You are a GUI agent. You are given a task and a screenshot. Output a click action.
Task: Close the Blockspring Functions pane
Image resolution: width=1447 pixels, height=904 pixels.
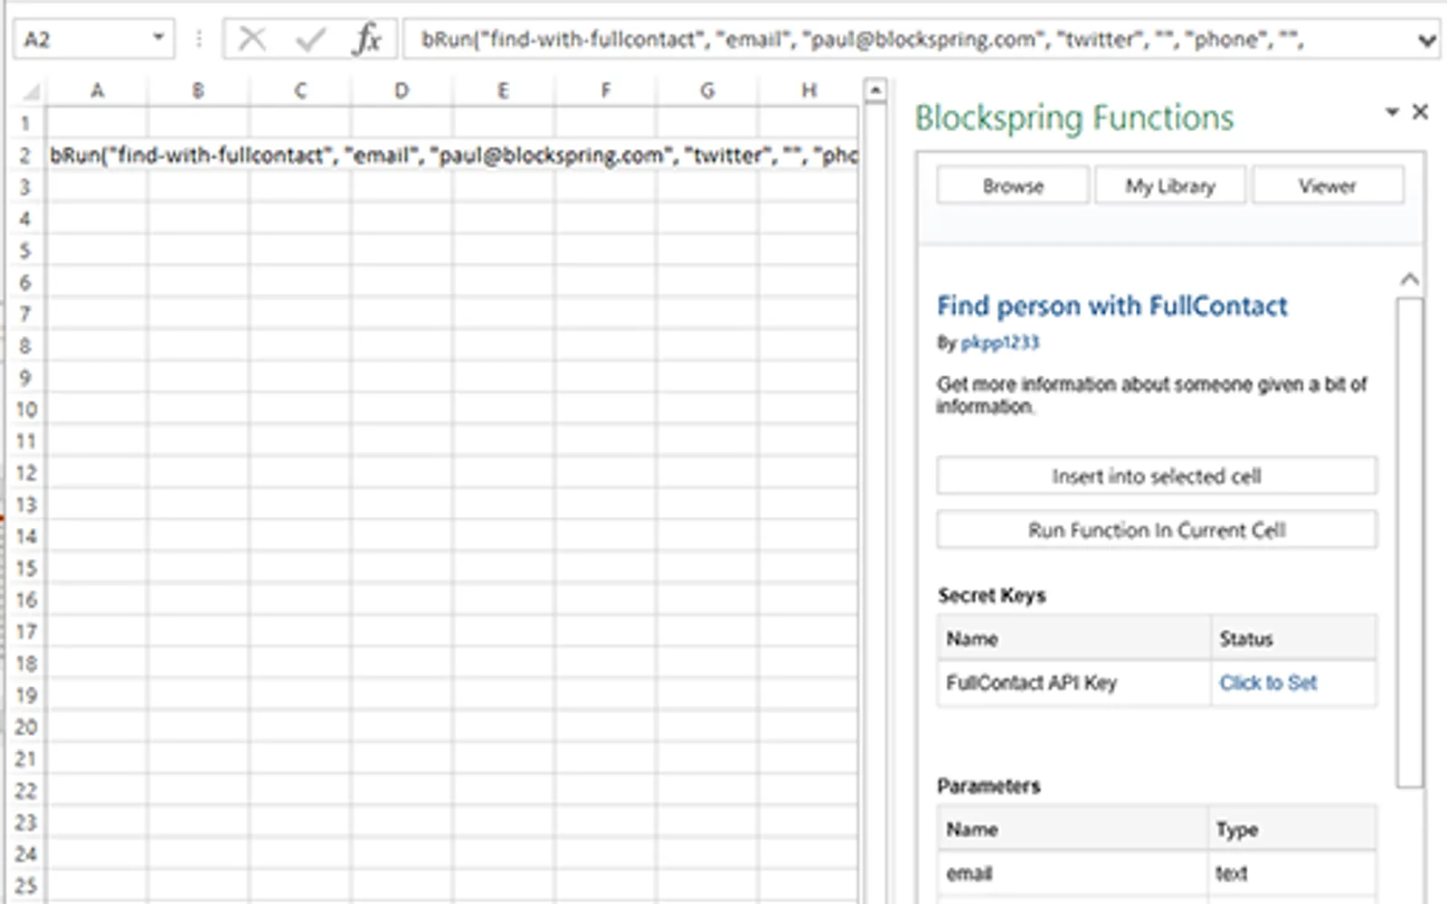[x=1420, y=111]
